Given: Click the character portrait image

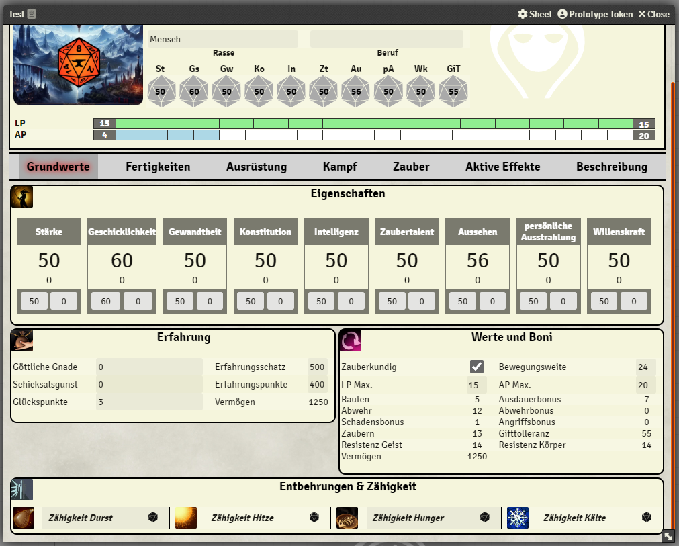Looking at the screenshot, I should 79,65.
